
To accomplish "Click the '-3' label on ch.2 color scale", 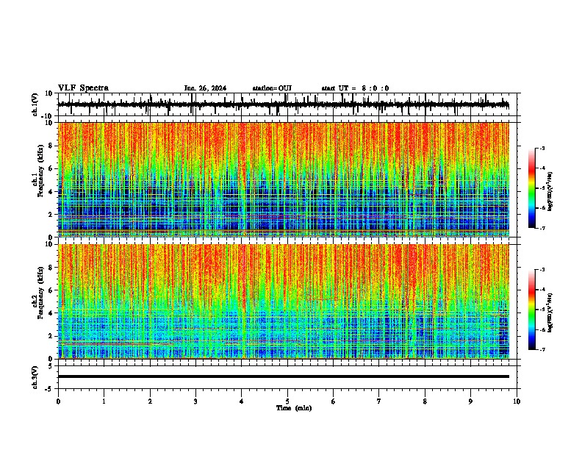I will click(x=542, y=270).
